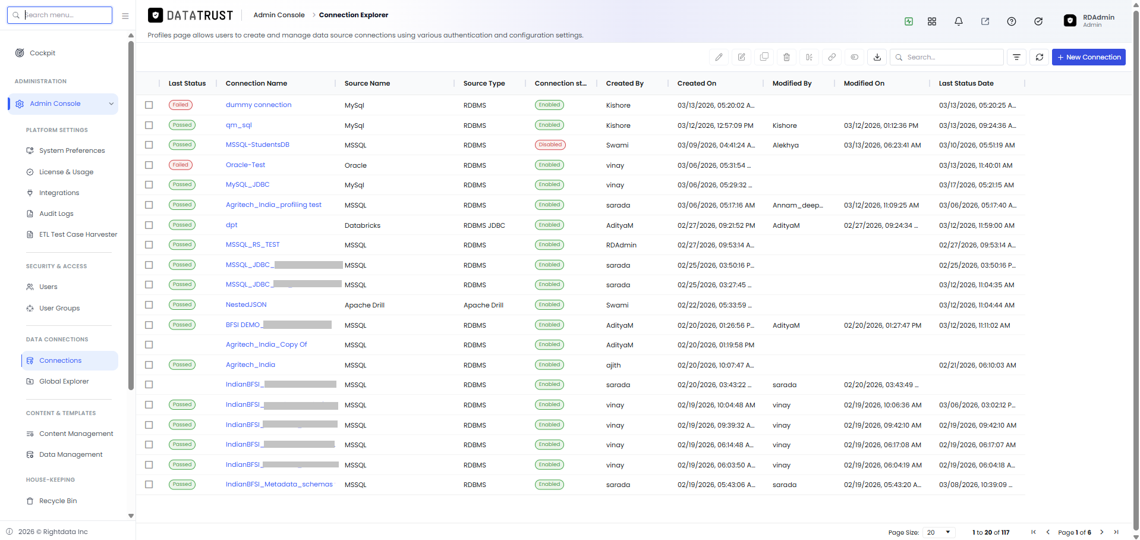Click the edit connection icon

[742, 57]
